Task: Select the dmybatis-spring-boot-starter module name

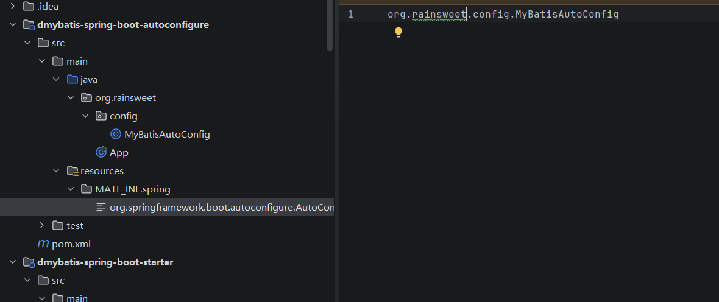Action: tap(105, 262)
